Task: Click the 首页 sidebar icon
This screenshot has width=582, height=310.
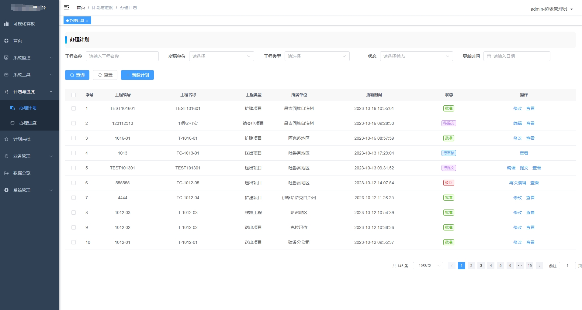Action: click(x=6, y=41)
